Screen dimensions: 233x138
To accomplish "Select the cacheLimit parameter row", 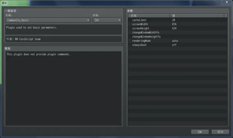I will click(x=178, y=20).
